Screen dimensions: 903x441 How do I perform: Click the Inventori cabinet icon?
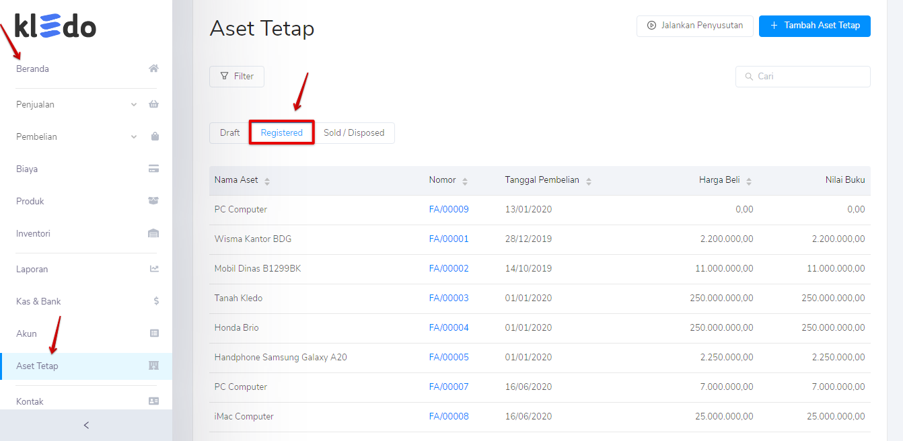153,233
